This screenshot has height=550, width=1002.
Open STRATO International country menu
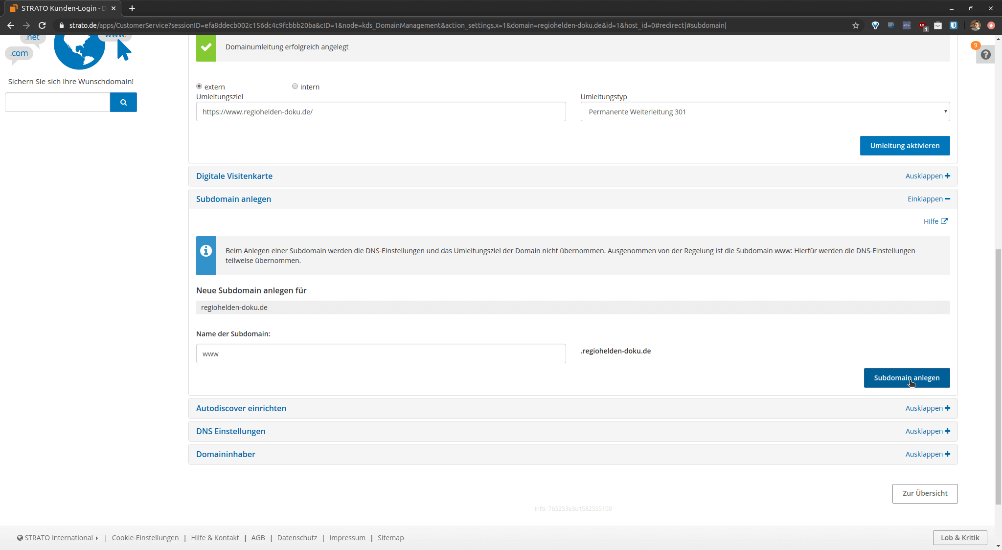click(58, 538)
